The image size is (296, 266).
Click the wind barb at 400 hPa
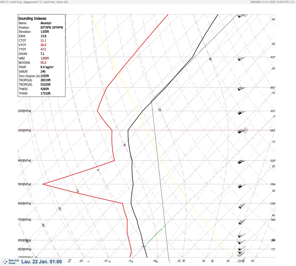click(241, 162)
